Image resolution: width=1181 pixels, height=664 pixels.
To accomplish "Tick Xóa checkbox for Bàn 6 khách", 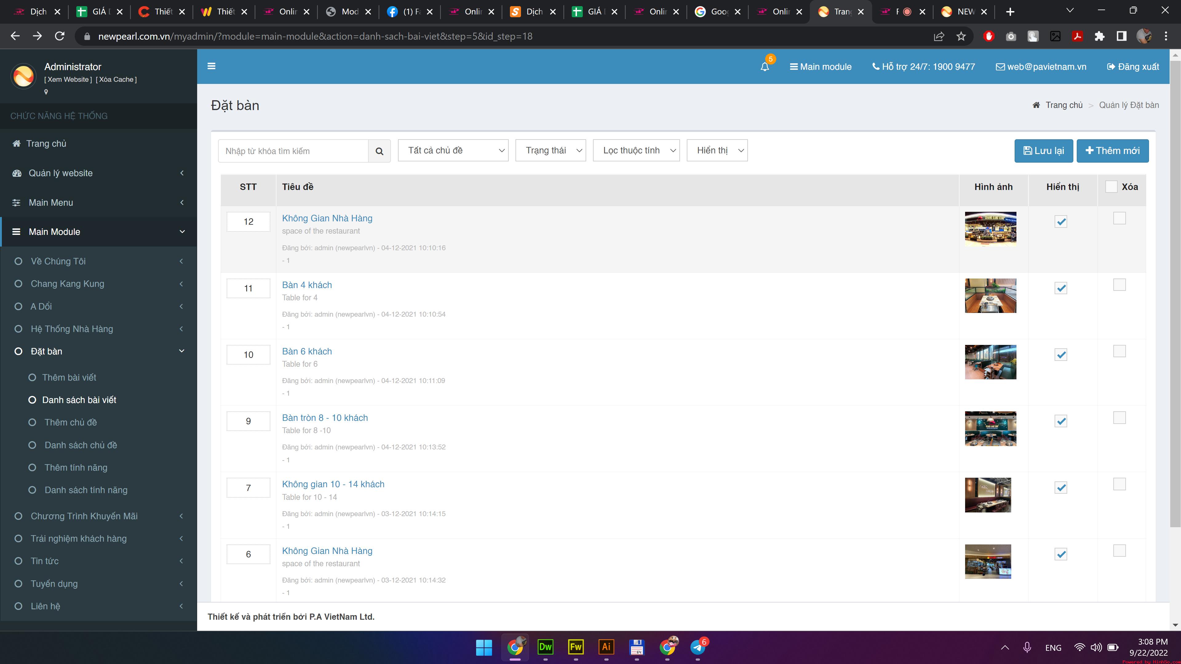I will pos(1119,351).
